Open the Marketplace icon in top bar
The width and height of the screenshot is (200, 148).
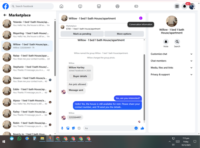(99, 6)
